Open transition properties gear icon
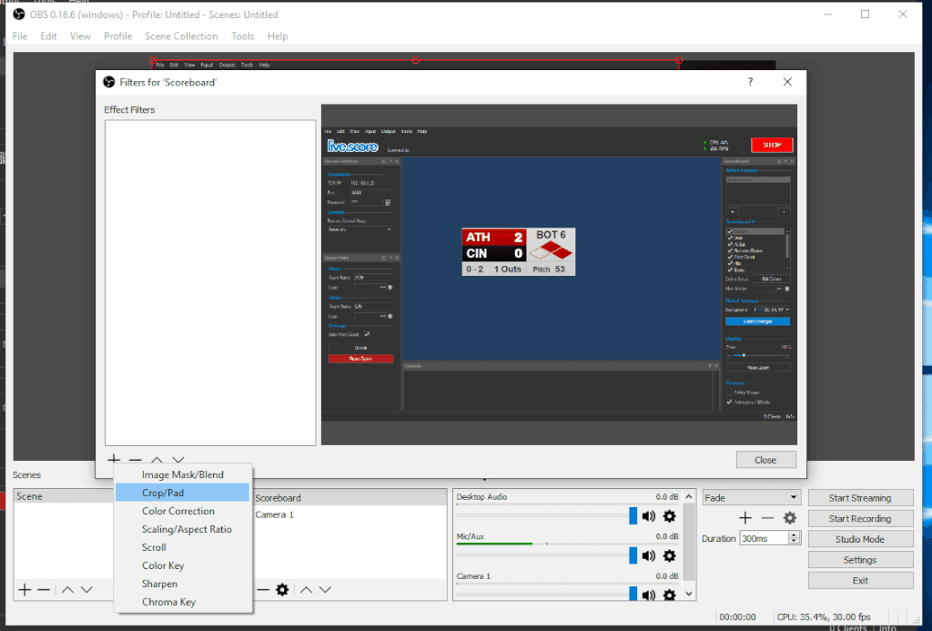Image resolution: width=932 pixels, height=631 pixels. click(789, 518)
